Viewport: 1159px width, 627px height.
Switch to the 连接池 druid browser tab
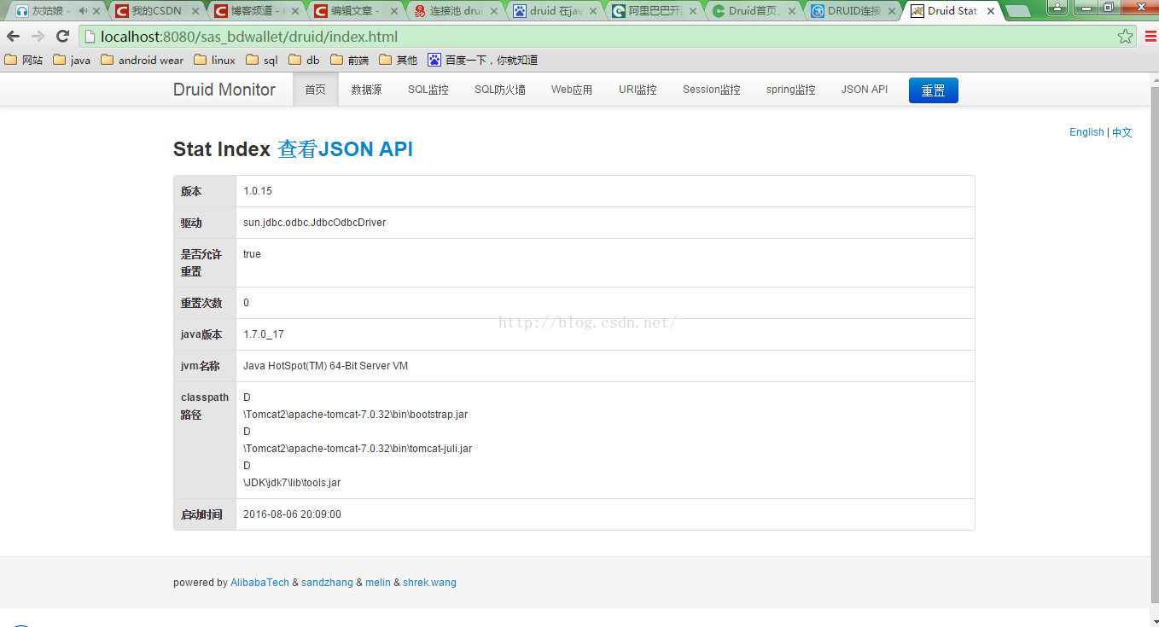point(457,11)
